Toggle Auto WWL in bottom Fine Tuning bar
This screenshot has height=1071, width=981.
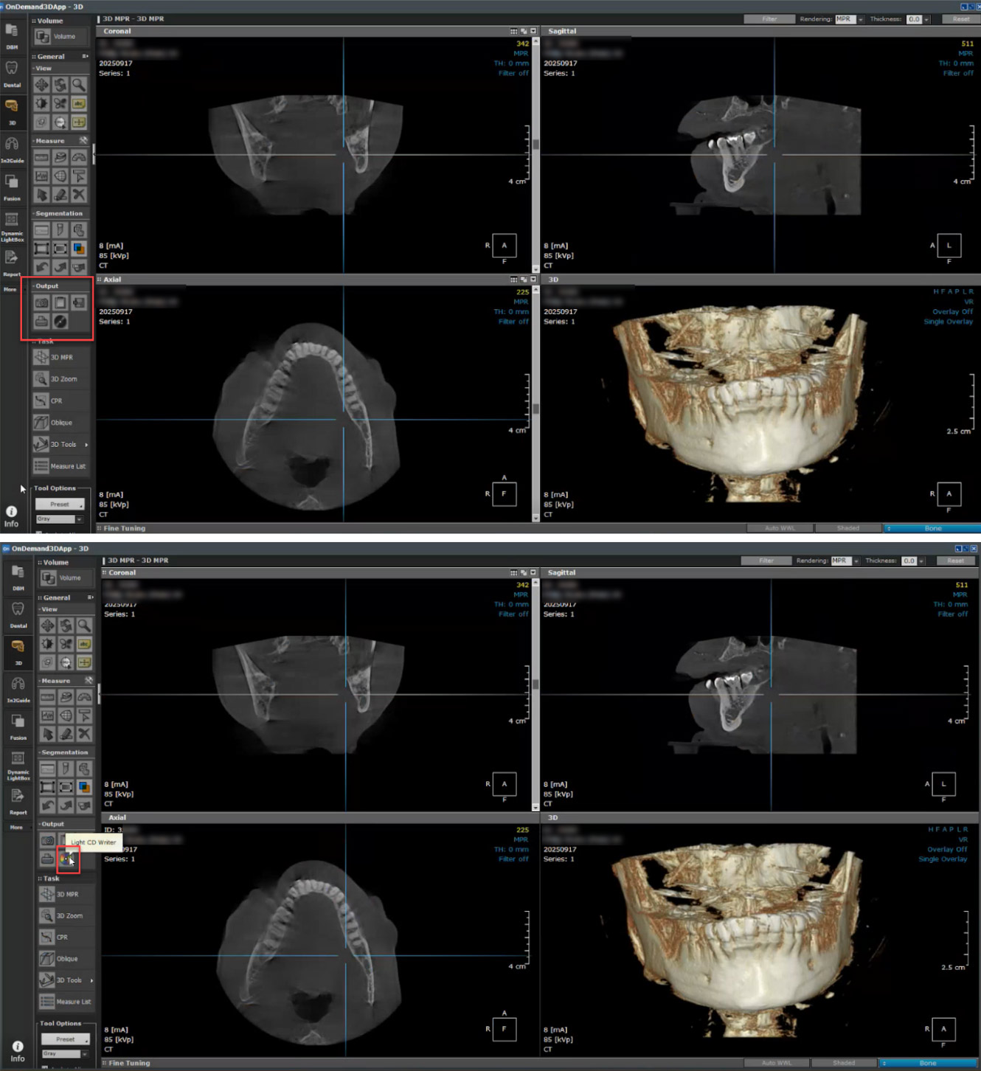click(x=775, y=1063)
